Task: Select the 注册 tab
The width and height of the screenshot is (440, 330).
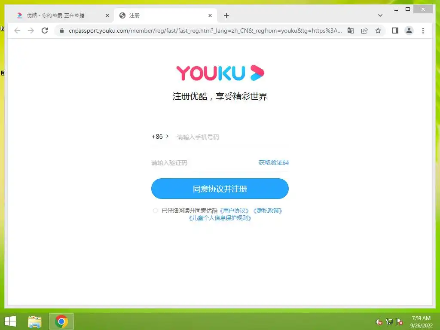Action: pyautogui.click(x=165, y=15)
